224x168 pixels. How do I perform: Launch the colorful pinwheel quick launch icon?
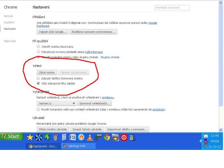click(x=39, y=138)
